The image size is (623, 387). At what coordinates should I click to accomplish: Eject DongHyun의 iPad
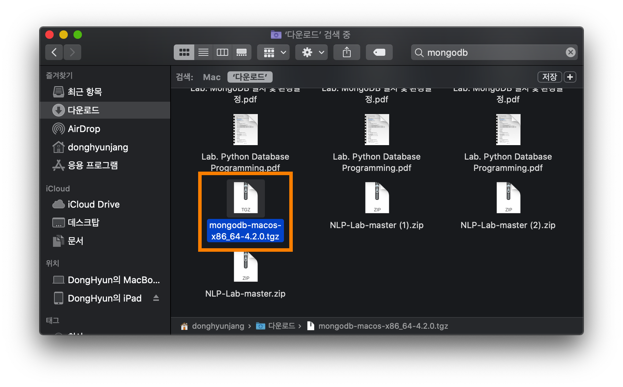(156, 298)
